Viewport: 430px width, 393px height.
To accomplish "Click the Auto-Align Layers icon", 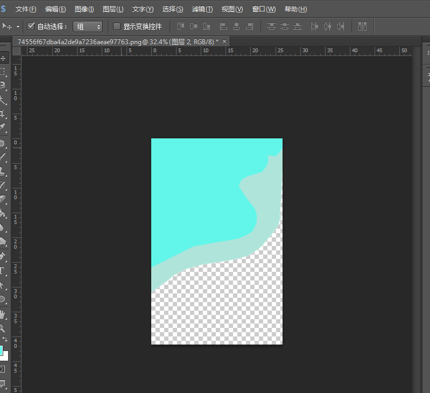I will pyautogui.click(x=362, y=26).
